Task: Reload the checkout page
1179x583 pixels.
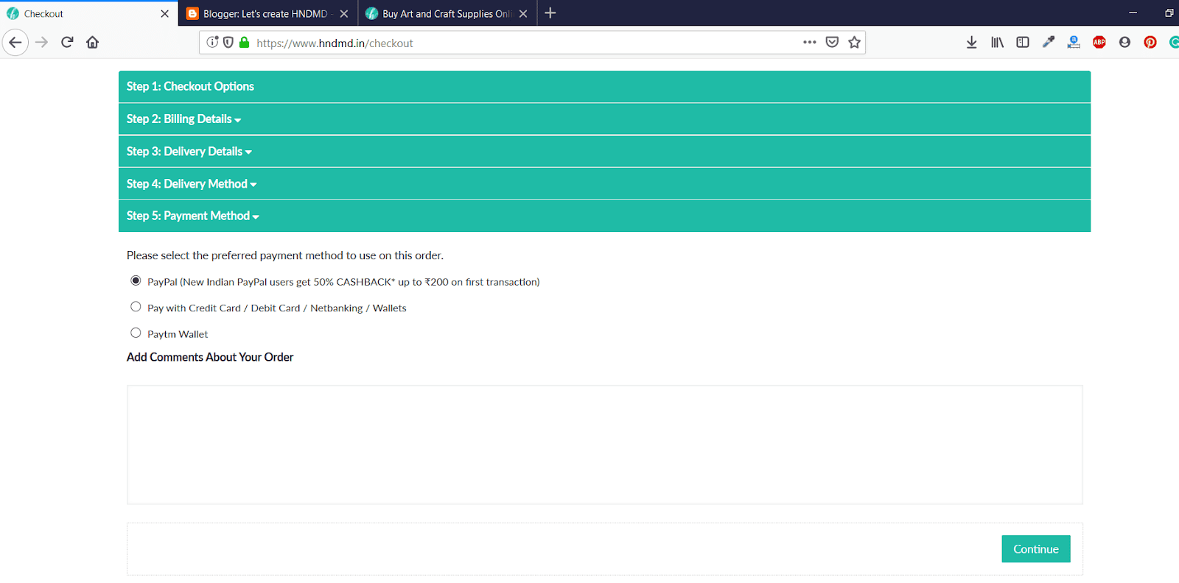Action: tap(67, 43)
